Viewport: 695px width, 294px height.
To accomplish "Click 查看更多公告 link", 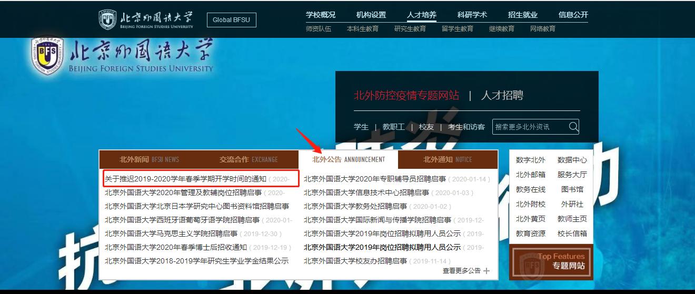I will click(x=462, y=271).
